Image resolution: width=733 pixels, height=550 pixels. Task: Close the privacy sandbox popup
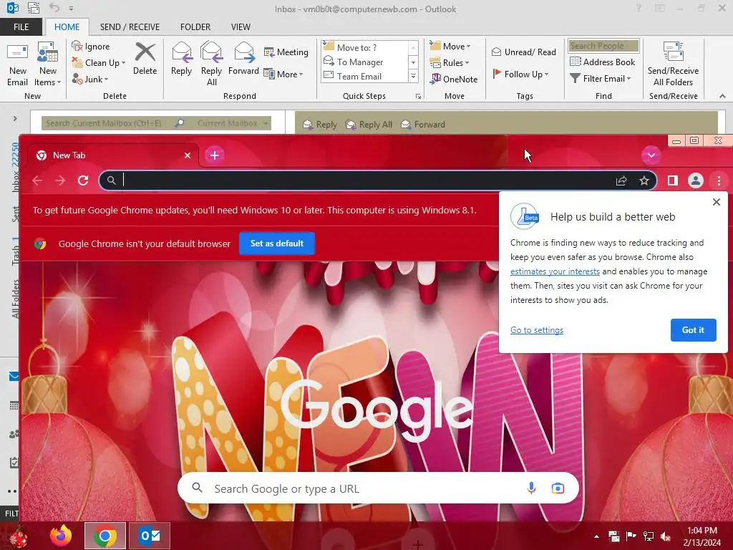[716, 202]
